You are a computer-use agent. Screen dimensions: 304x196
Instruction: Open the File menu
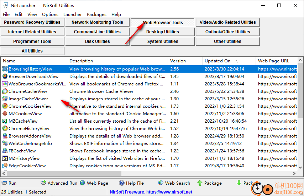click(x=6, y=15)
